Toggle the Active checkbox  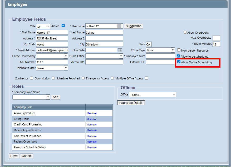point(63,26)
